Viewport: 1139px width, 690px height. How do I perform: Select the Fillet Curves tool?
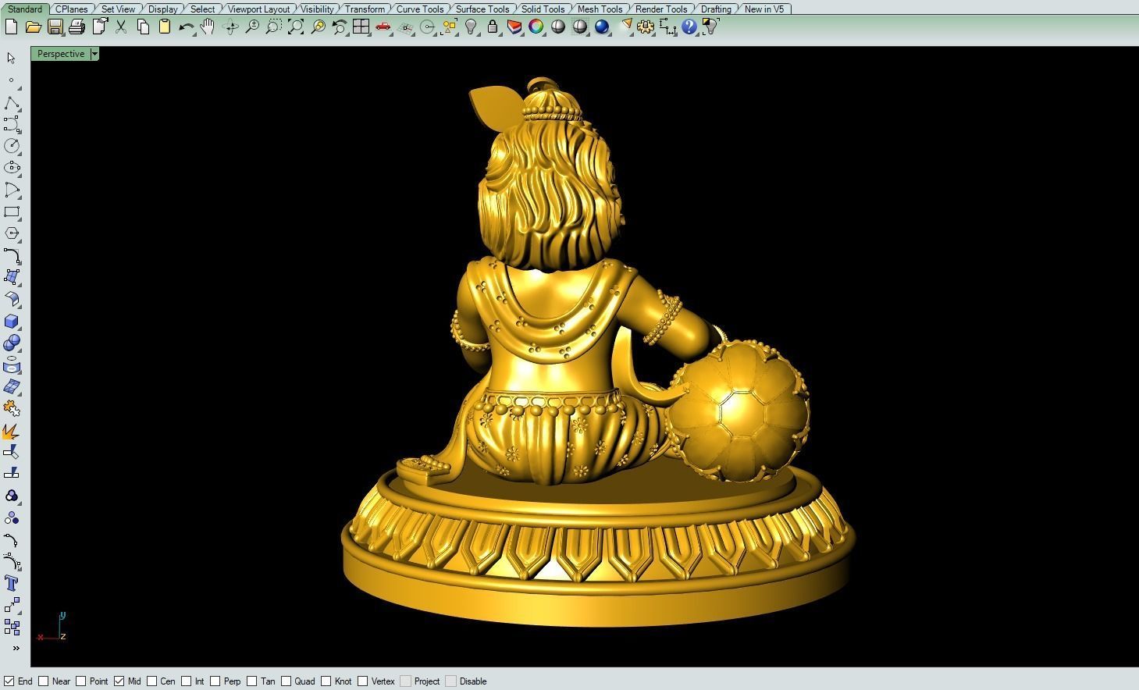(12, 255)
